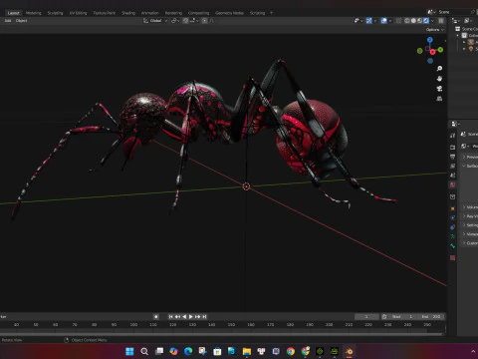
Task: Open the World properties tab
Action: (x=452, y=184)
